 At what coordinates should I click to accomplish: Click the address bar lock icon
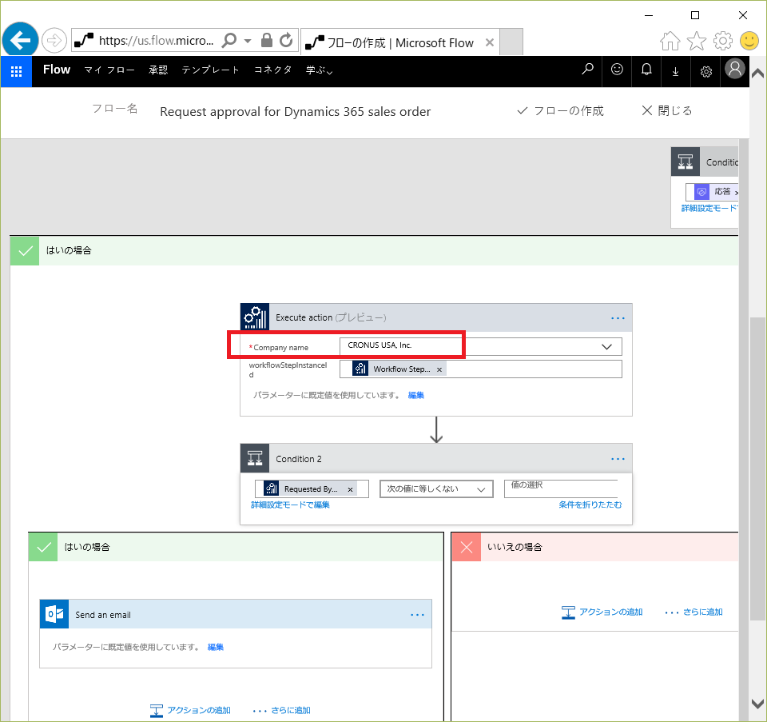click(x=267, y=40)
